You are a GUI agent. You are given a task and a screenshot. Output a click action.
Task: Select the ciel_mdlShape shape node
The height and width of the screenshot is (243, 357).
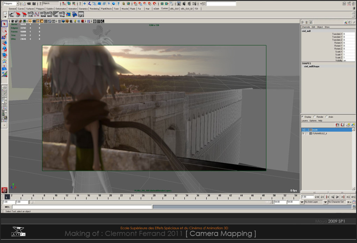coord(312,66)
